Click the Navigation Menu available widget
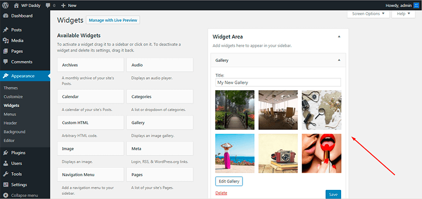This screenshot has height=199, width=422. click(91, 175)
